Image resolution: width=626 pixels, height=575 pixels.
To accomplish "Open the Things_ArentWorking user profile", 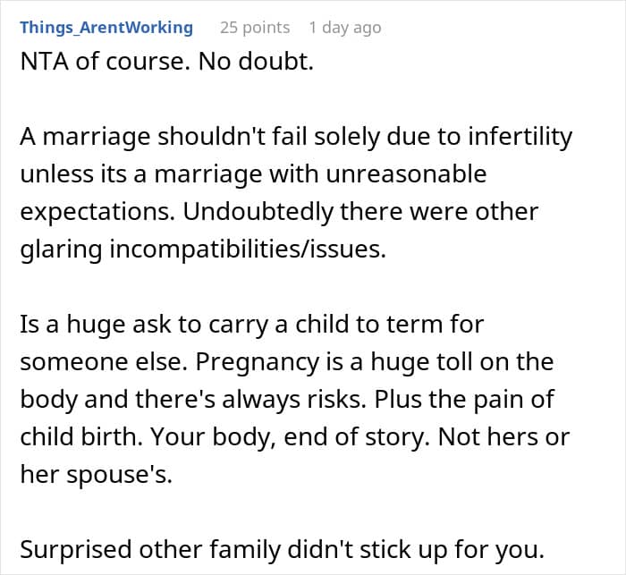I will (x=106, y=28).
